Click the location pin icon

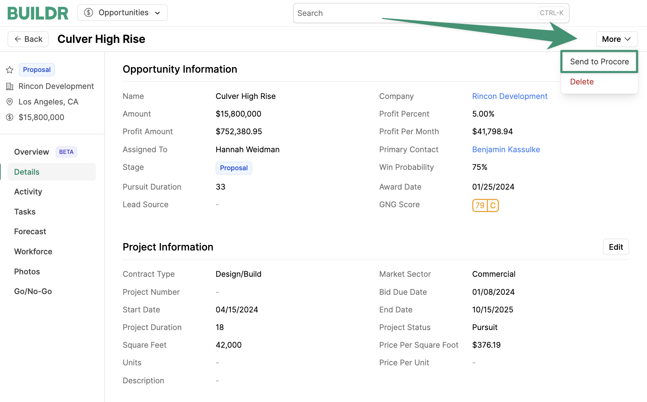tap(10, 102)
